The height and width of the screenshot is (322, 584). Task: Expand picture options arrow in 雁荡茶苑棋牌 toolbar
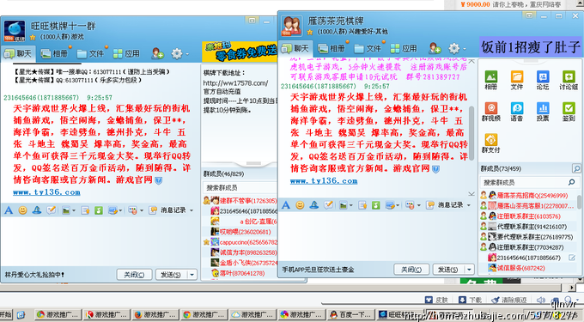[350, 205]
